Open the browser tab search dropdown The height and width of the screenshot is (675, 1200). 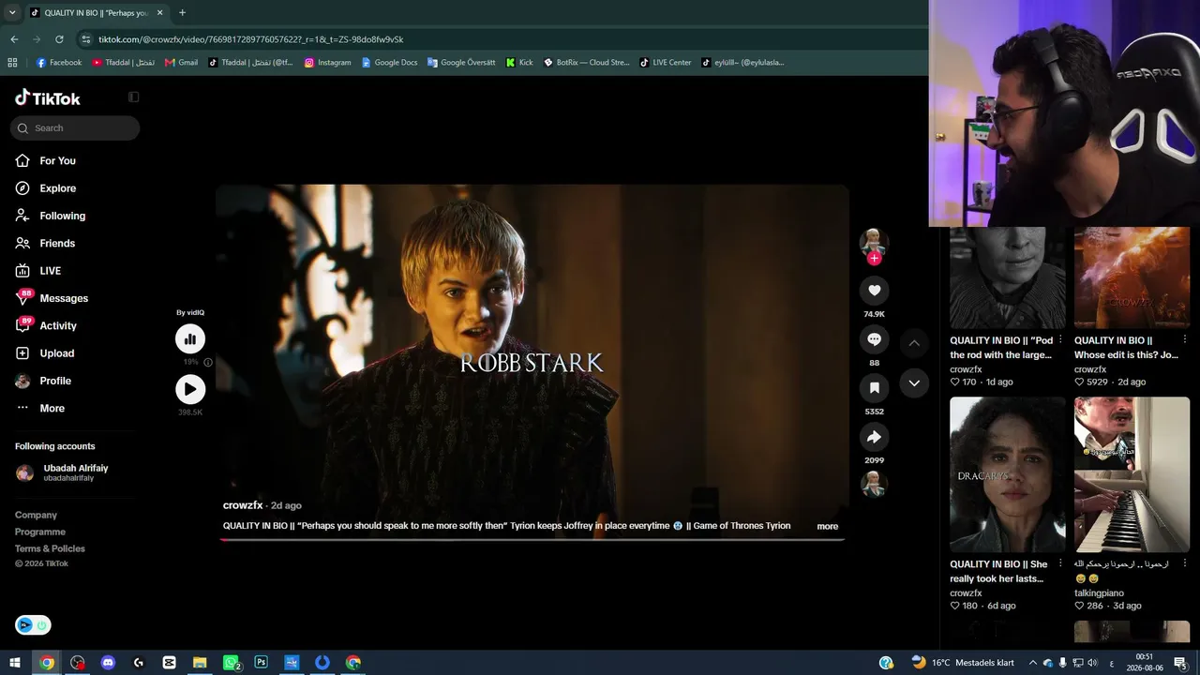coord(11,13)
